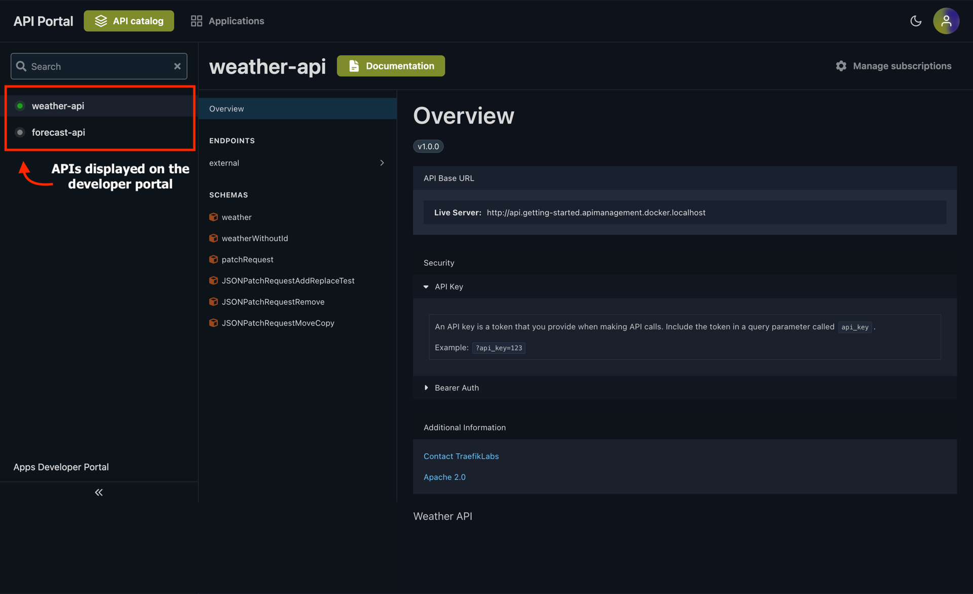Click the cube icon beside JSONPatchRequestMoveCopy
The image size is (973, 594).
click(213, 323)
